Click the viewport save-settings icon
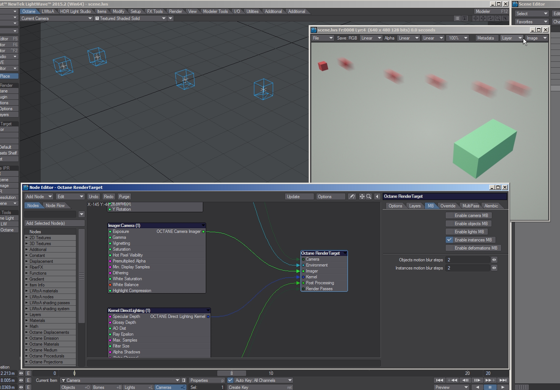 point(465,18)
